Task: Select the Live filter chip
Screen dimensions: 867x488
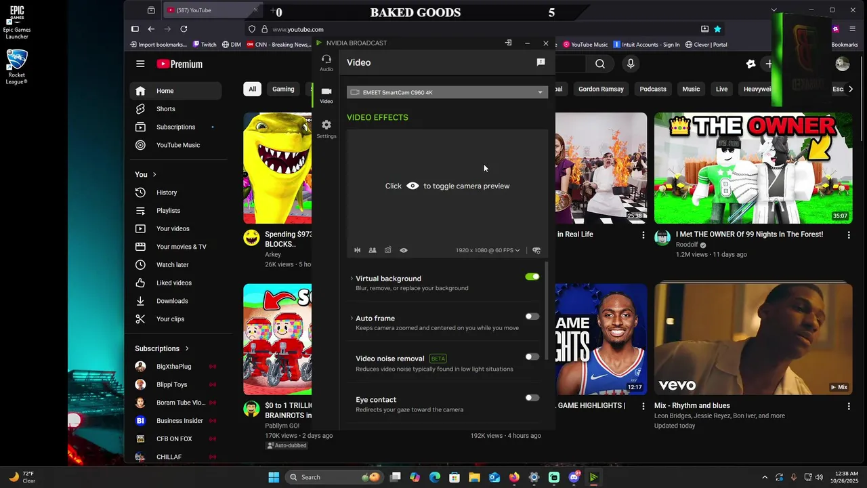Action: coord(722,89)
